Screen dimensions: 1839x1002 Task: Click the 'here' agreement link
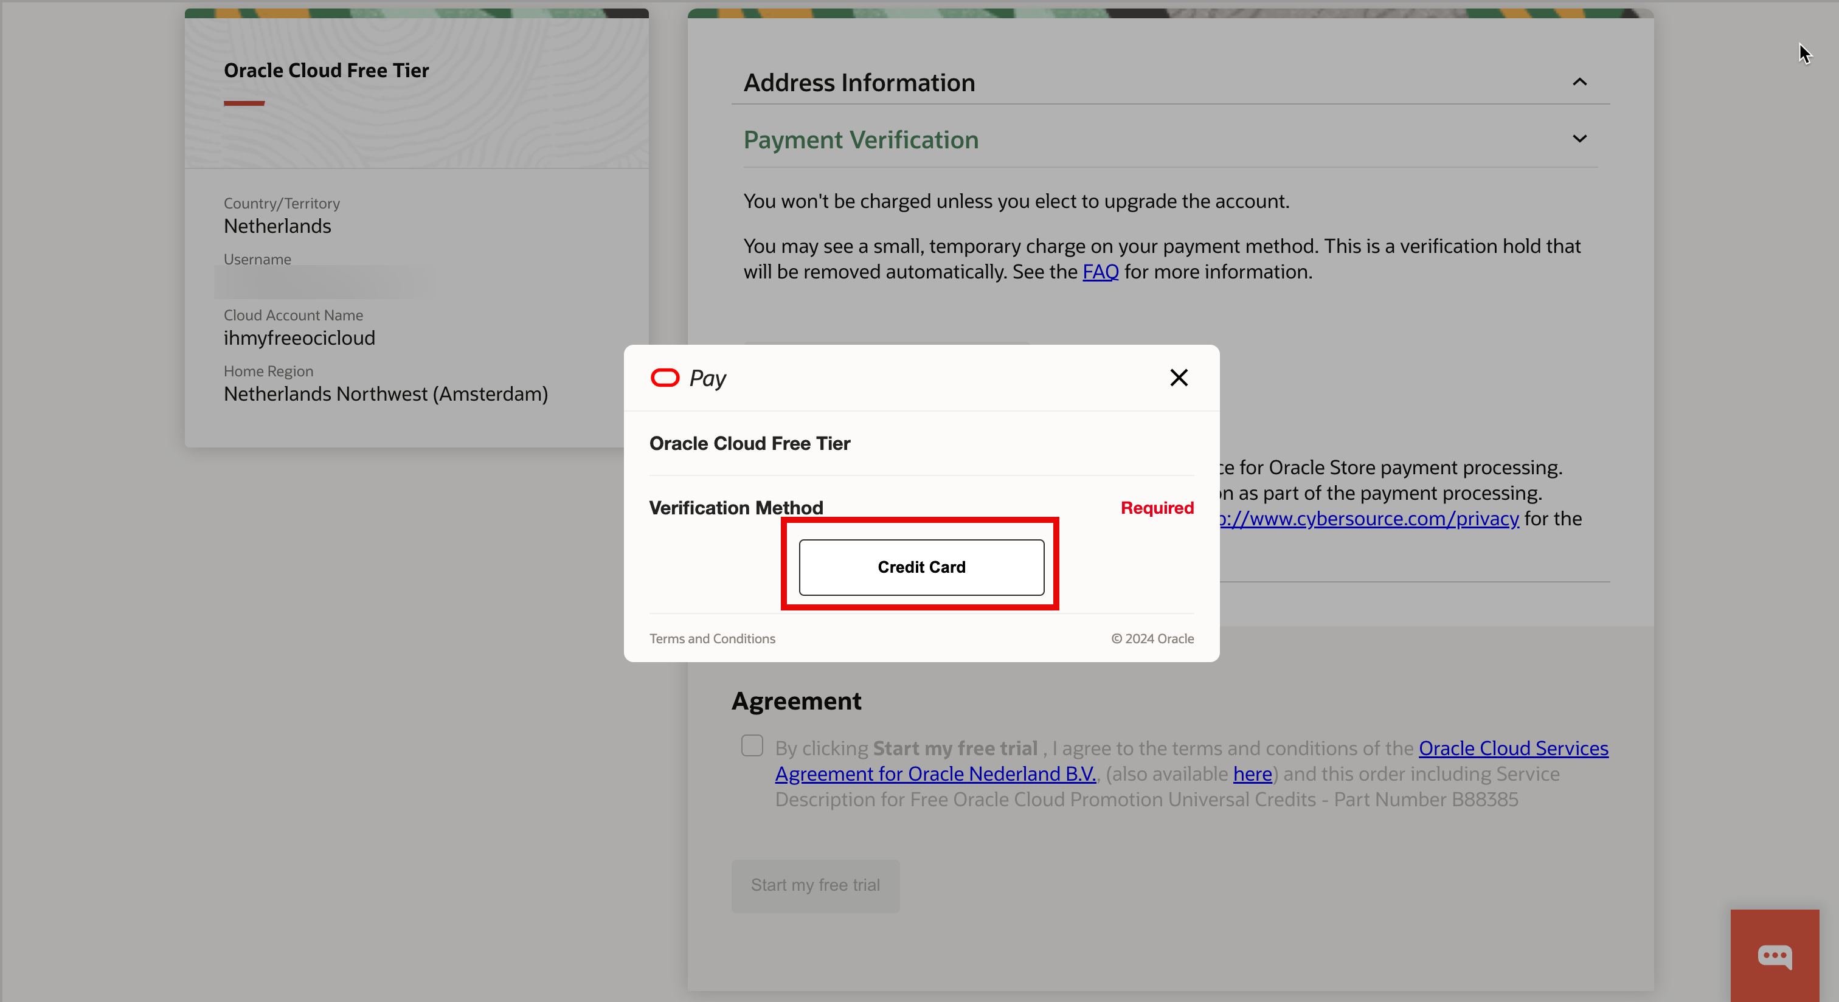[x=1252, y=773]
